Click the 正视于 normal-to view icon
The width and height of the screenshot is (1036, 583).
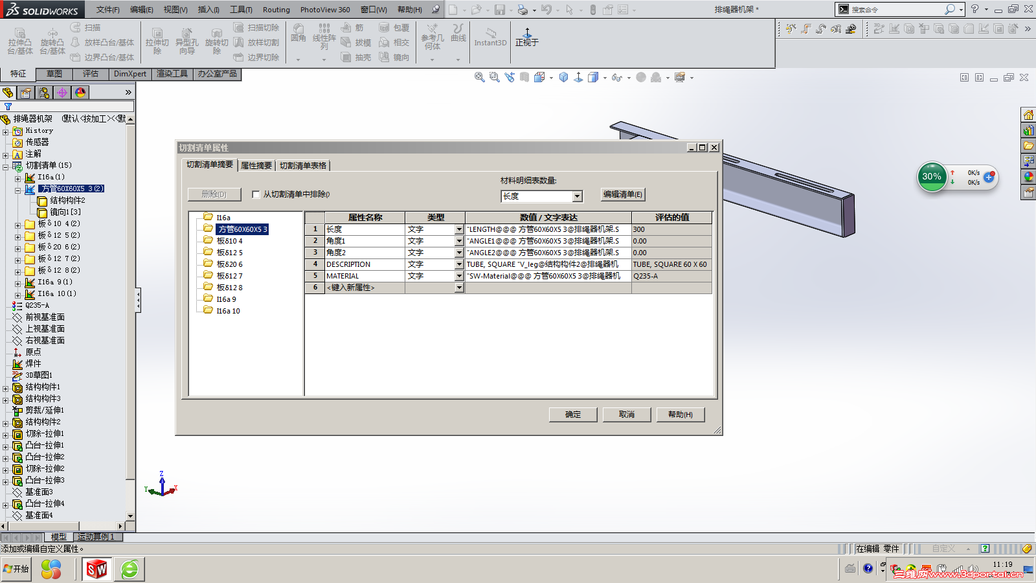coord(526,37)
